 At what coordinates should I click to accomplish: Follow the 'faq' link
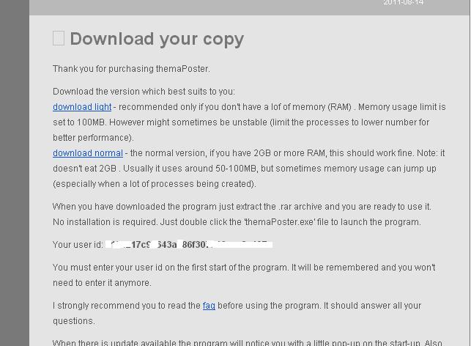[209, 306]
